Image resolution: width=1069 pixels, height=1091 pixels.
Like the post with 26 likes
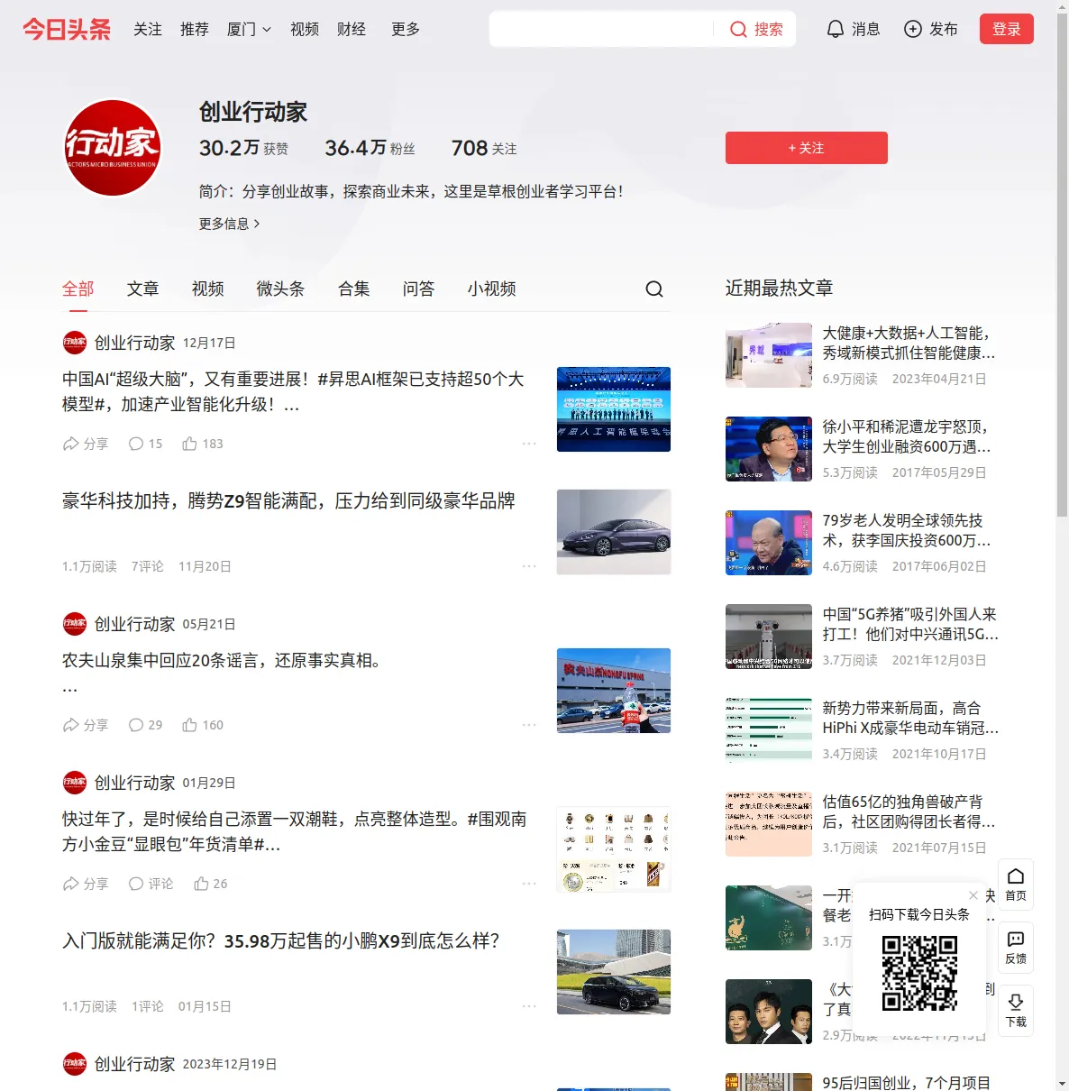tap(210, 884)
